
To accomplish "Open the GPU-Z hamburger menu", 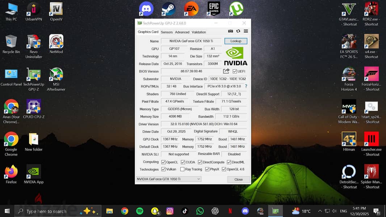I will coord(246,31).
